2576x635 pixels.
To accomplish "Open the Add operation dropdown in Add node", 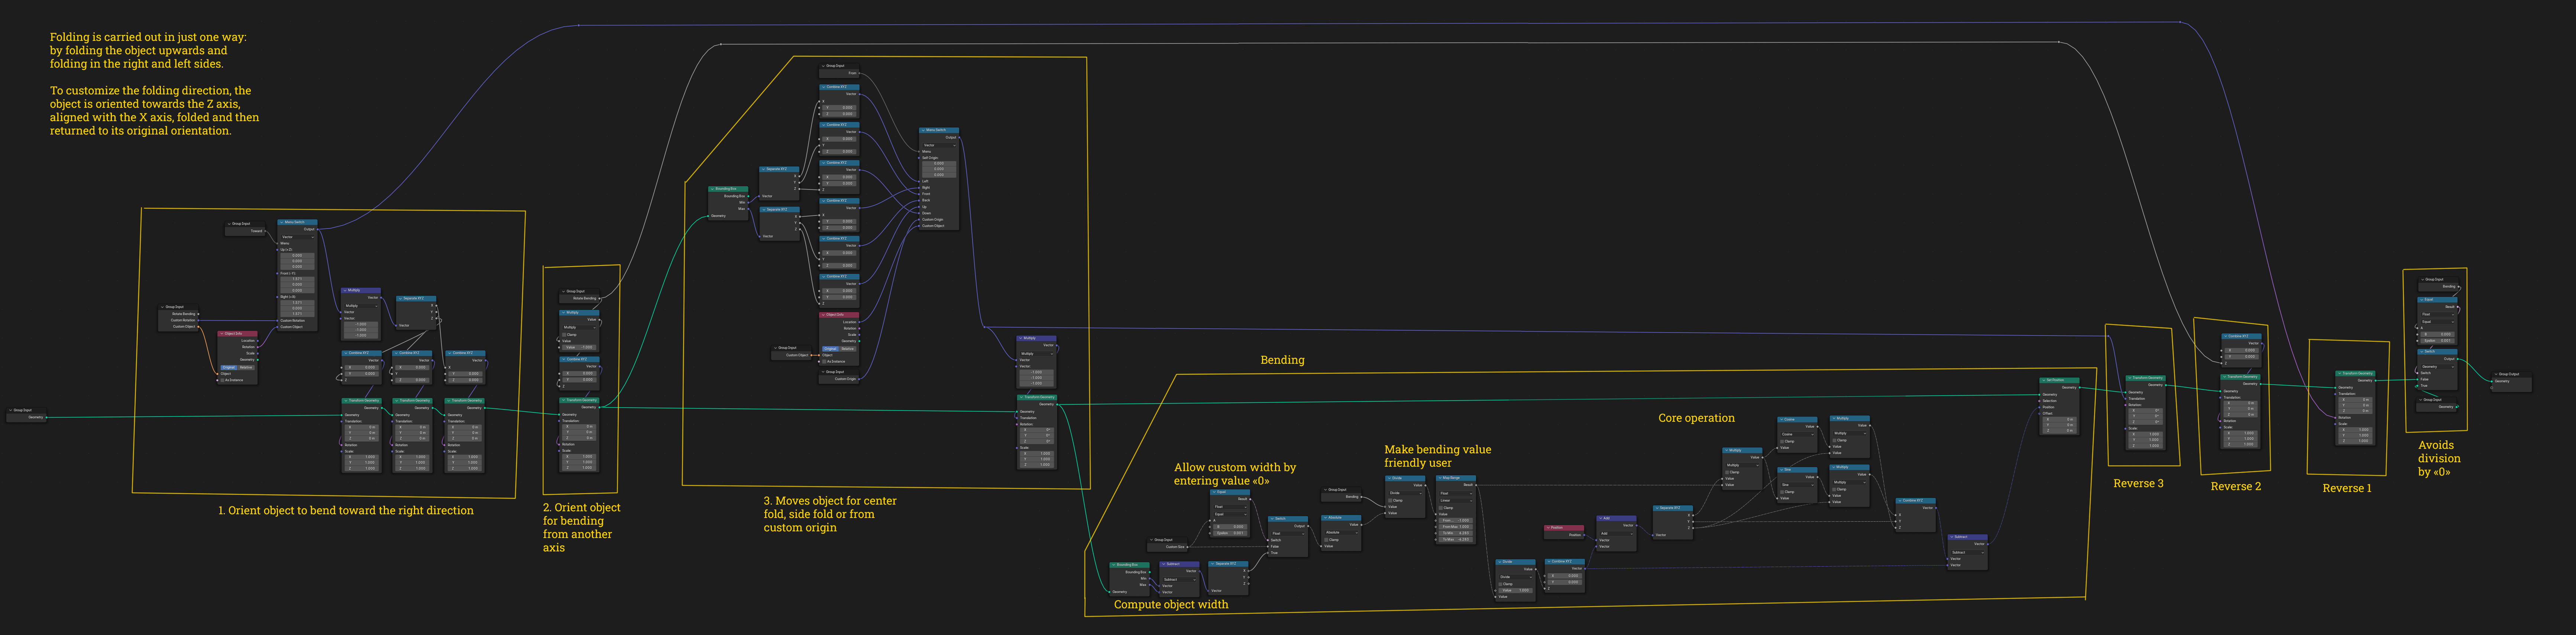I will click(1616, 534).
